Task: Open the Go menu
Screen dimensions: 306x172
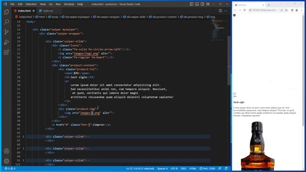Action: tap(51, 4)
